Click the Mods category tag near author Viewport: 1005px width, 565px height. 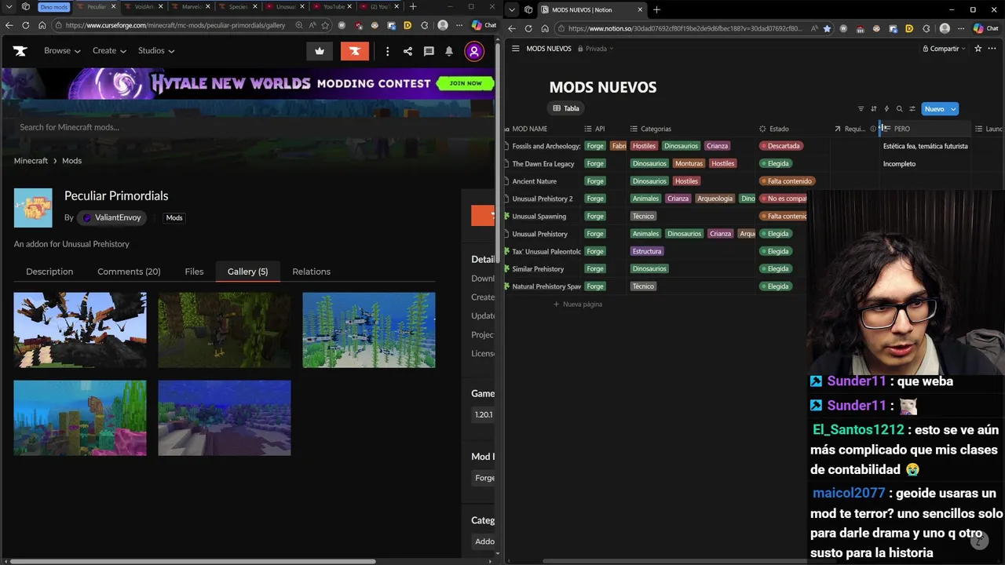coord(174,217)
